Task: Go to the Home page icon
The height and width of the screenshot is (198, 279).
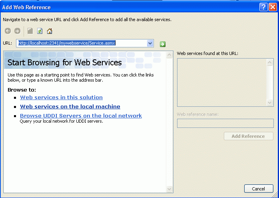Action: [x=50, y=31]
